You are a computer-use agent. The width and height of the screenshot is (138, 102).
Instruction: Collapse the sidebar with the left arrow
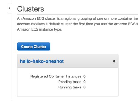pos(9,8)
